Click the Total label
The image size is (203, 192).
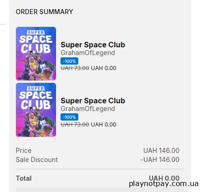[x=24, y=178]
